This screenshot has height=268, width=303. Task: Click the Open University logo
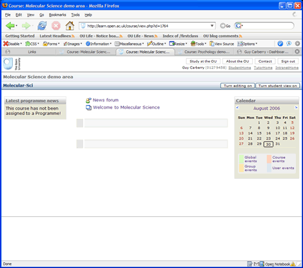pos(12,64)
